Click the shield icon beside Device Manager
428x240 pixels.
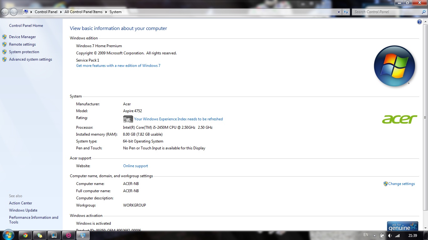pos(4,37)
